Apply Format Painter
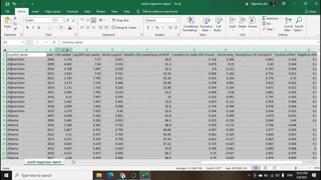Screen dimensions: 321x180 pos(15,29)
